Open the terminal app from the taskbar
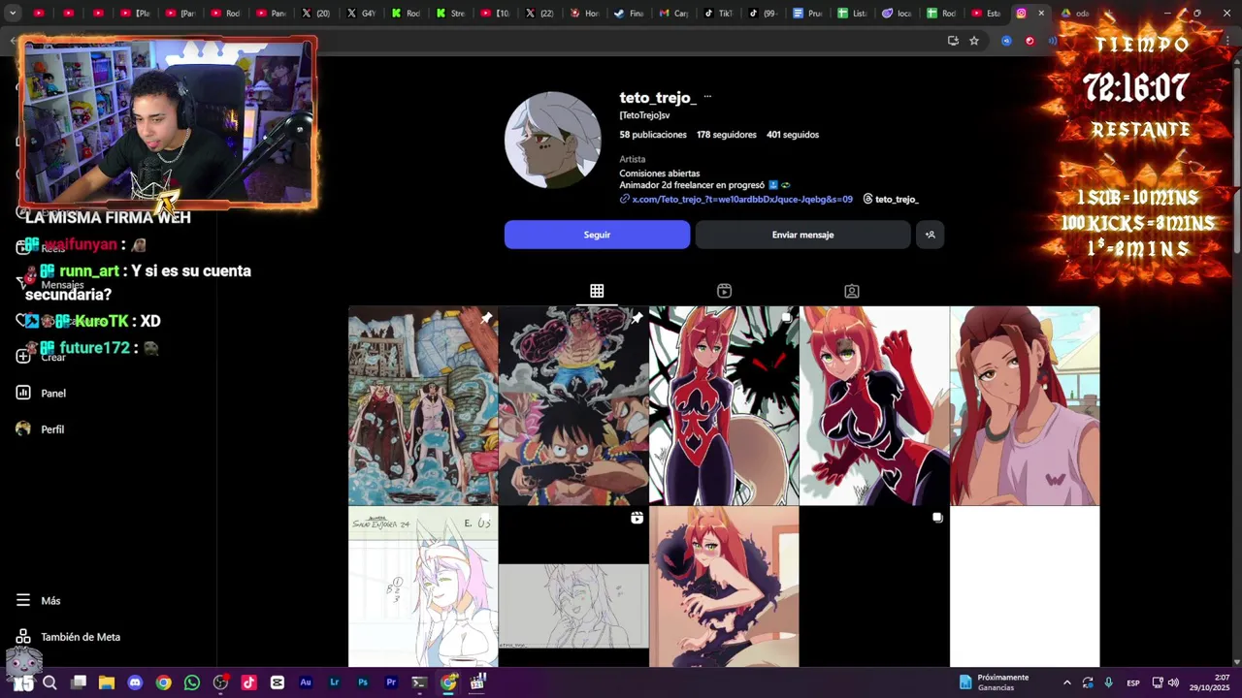This screenshot has height=698, width=1242. pos(419,682)
